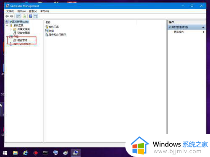Image resolution: width=210 pixels, height=157 pixels.
Task: Toggle the show/hide action pane toolbar icon
Action: pyautogui.click(x=36, y=16)
